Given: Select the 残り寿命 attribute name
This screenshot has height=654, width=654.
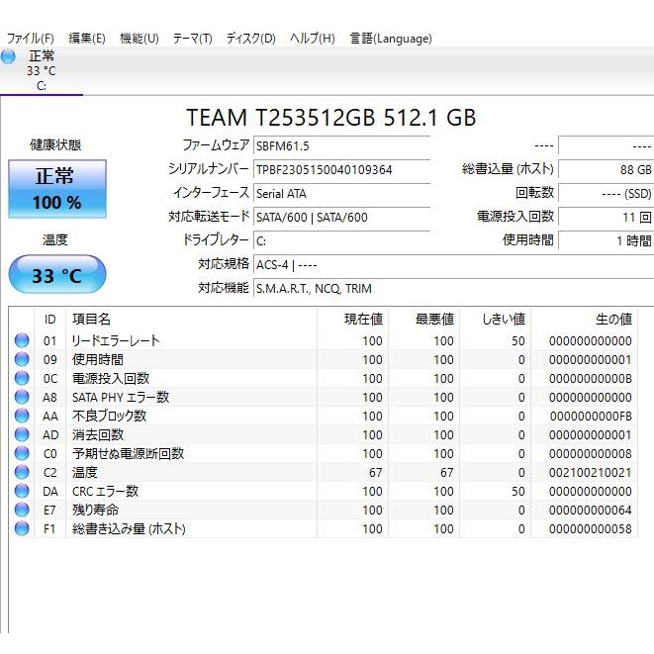Looking at the screenshot, I should [x=96, y=510].
